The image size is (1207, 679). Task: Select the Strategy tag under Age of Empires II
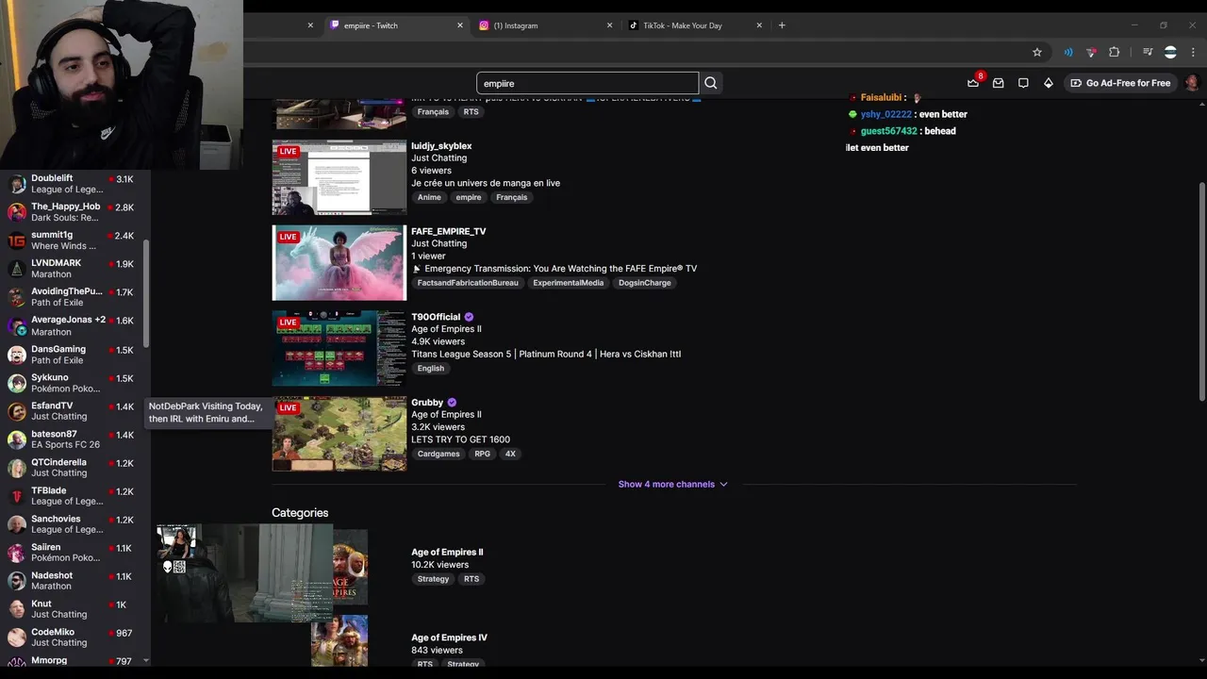coord(434,579)
